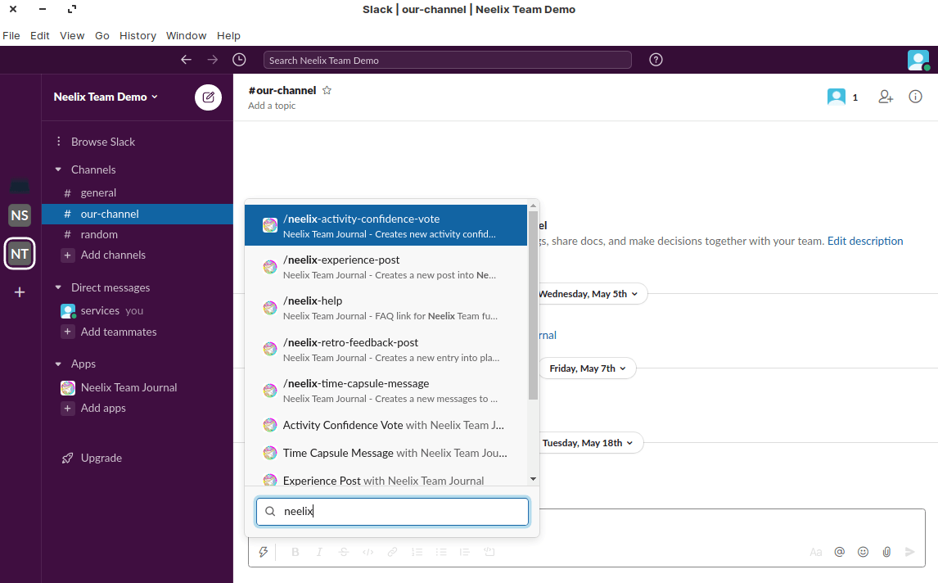
Task: Create an ordered list in composer
Action: pyautogui.click(x=417, y=552)
